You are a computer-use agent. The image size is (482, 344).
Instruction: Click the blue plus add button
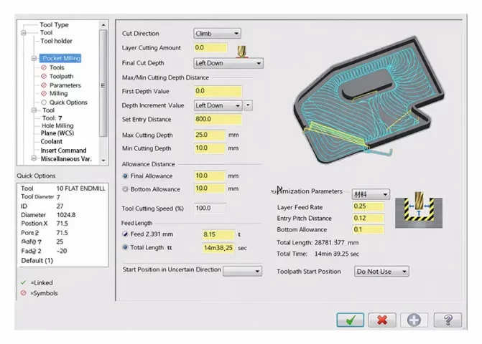414,320
